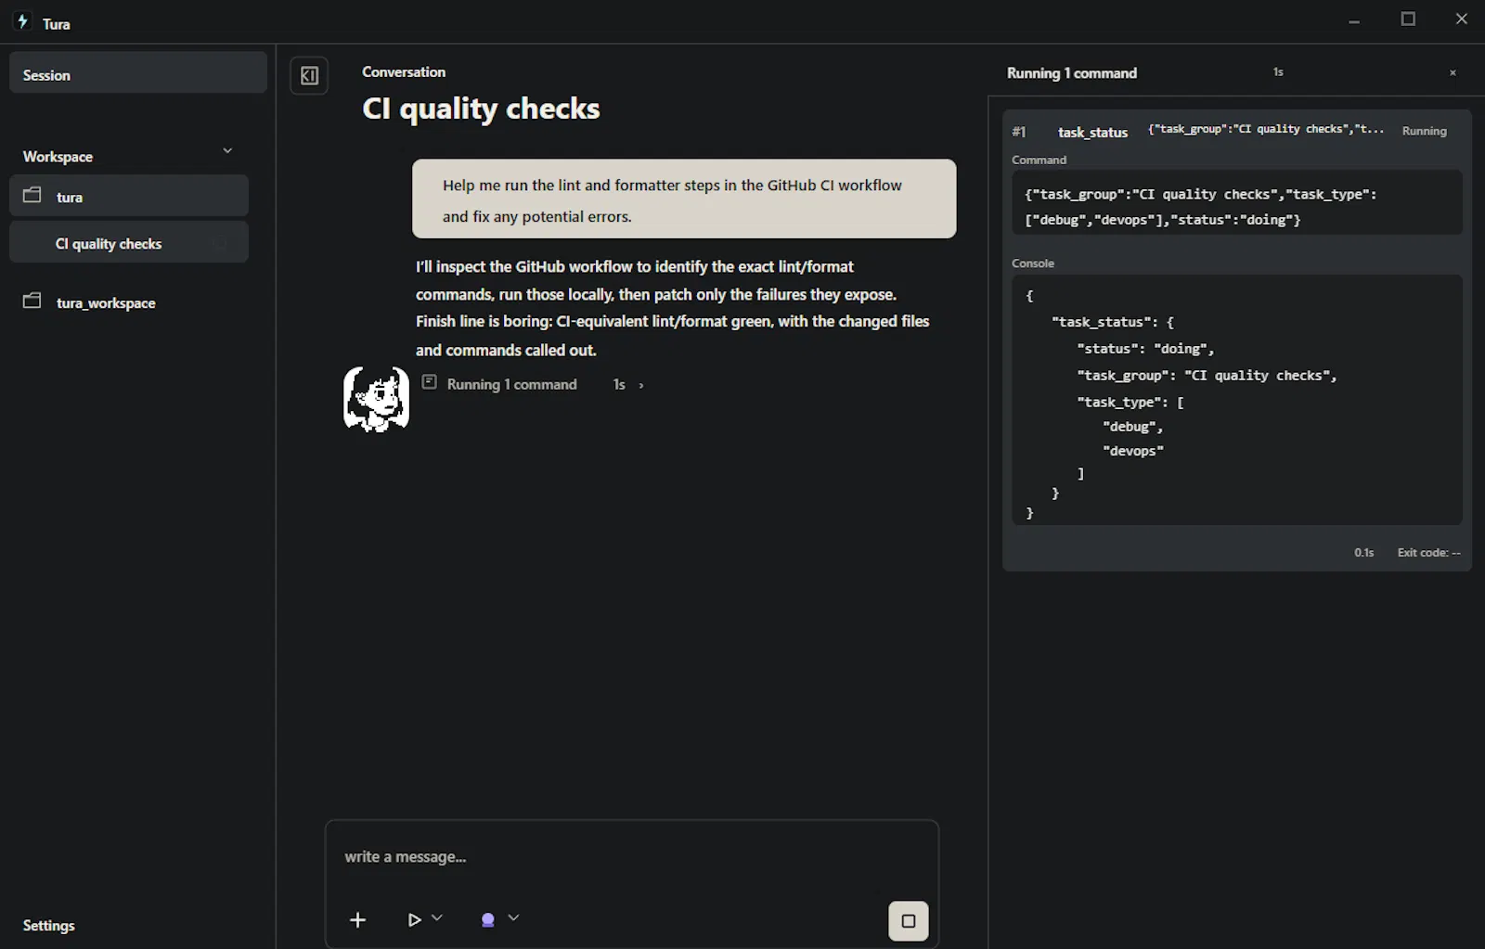Click the 1s duration next to chat command

619,384
